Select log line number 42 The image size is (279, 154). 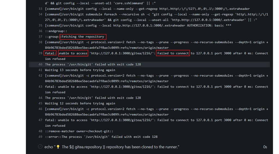(x=40, y=76)
